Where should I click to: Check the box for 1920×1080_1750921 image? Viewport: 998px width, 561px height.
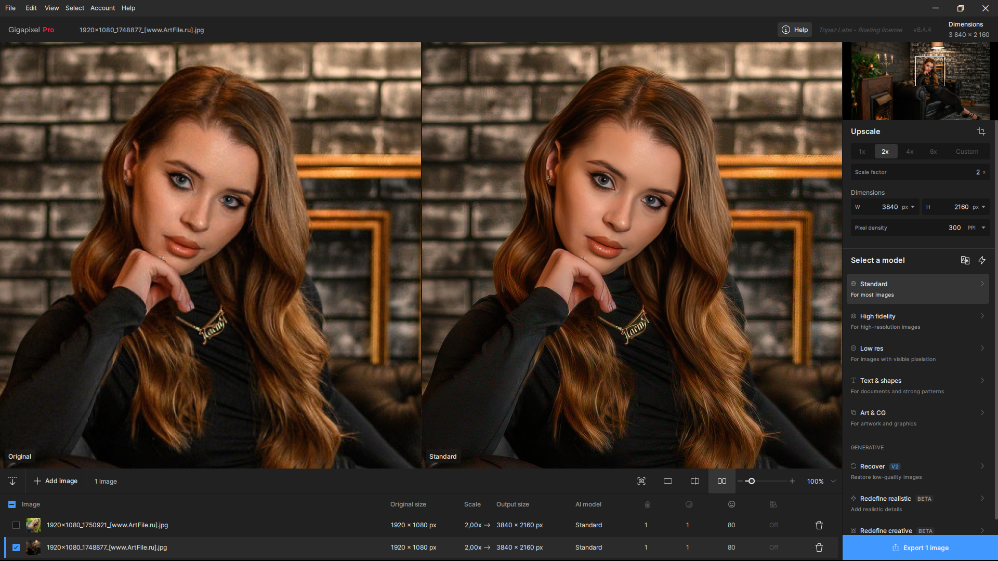[16, 525]
